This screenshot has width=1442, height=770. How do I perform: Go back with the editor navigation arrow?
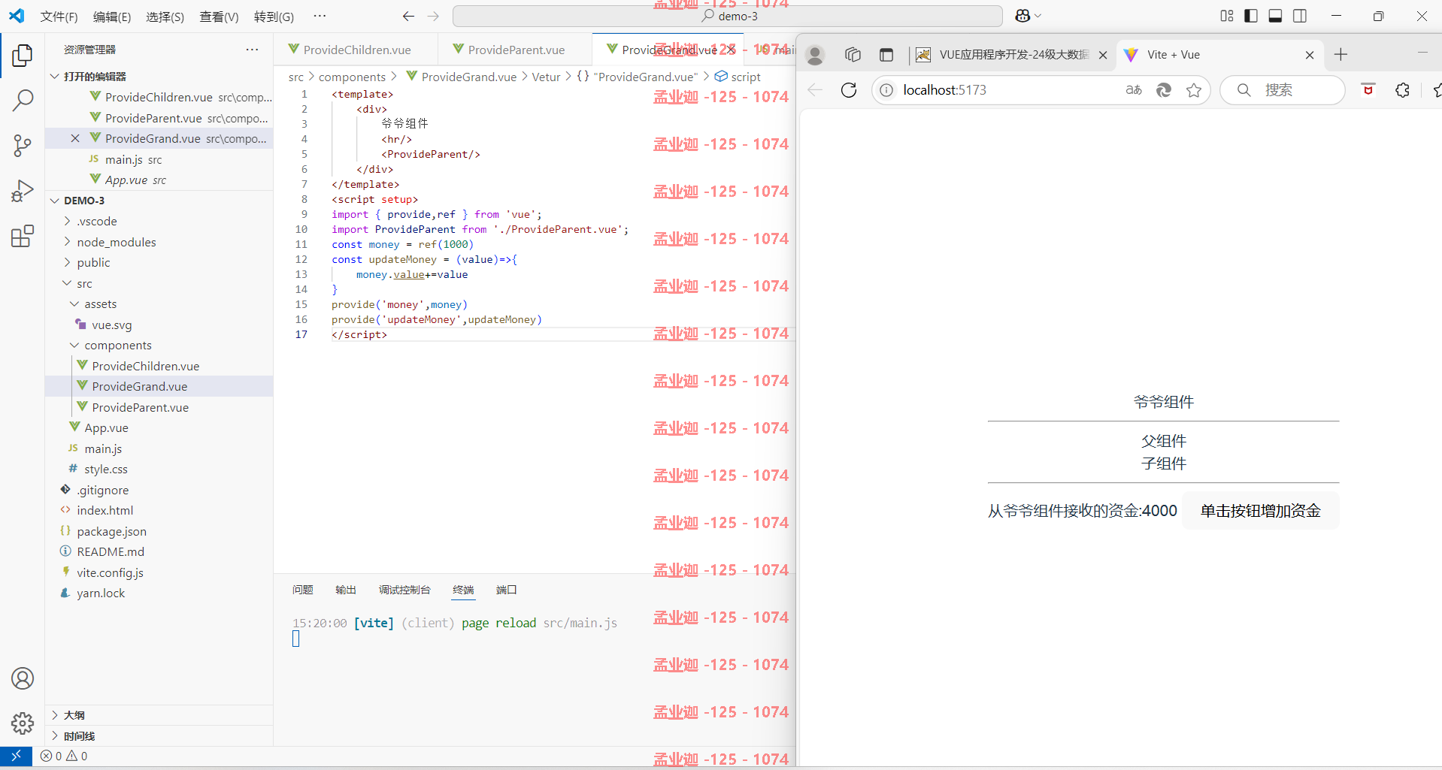408,16
